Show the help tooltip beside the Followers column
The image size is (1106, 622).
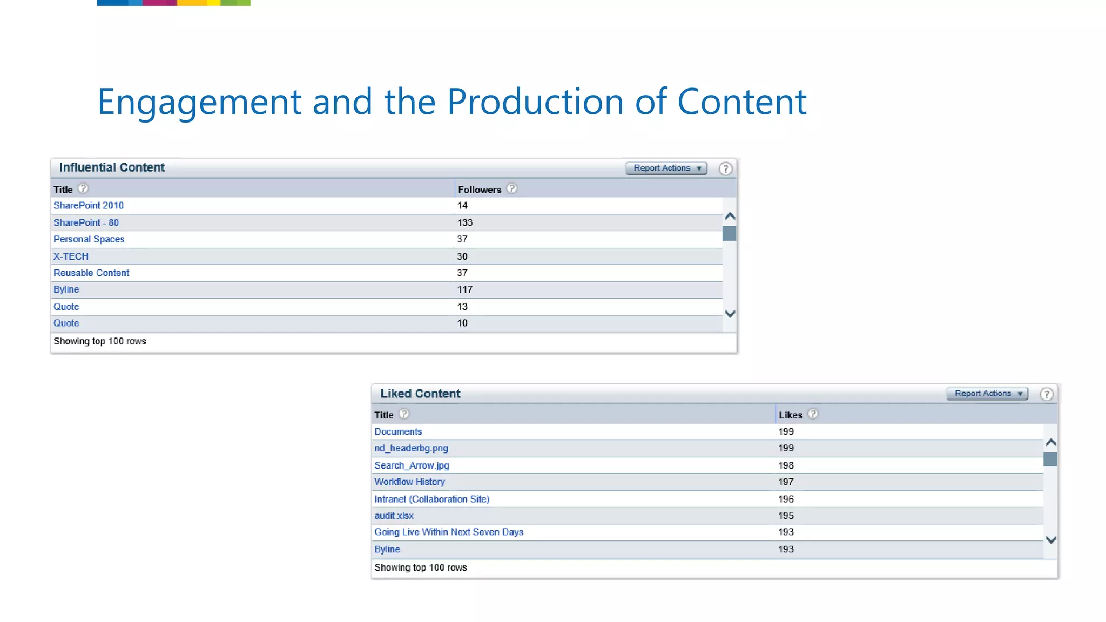(512, 188)
